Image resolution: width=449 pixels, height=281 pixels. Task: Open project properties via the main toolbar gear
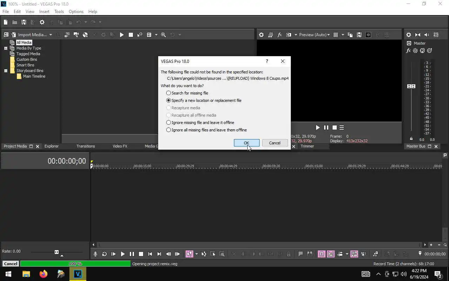tap(42, 22)
